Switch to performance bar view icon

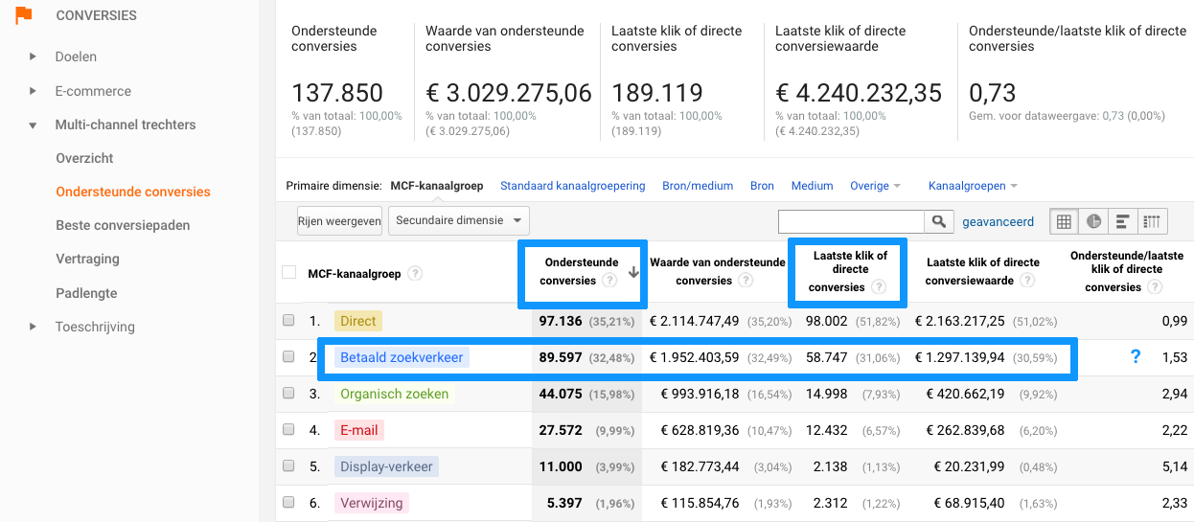(1122, 221)
